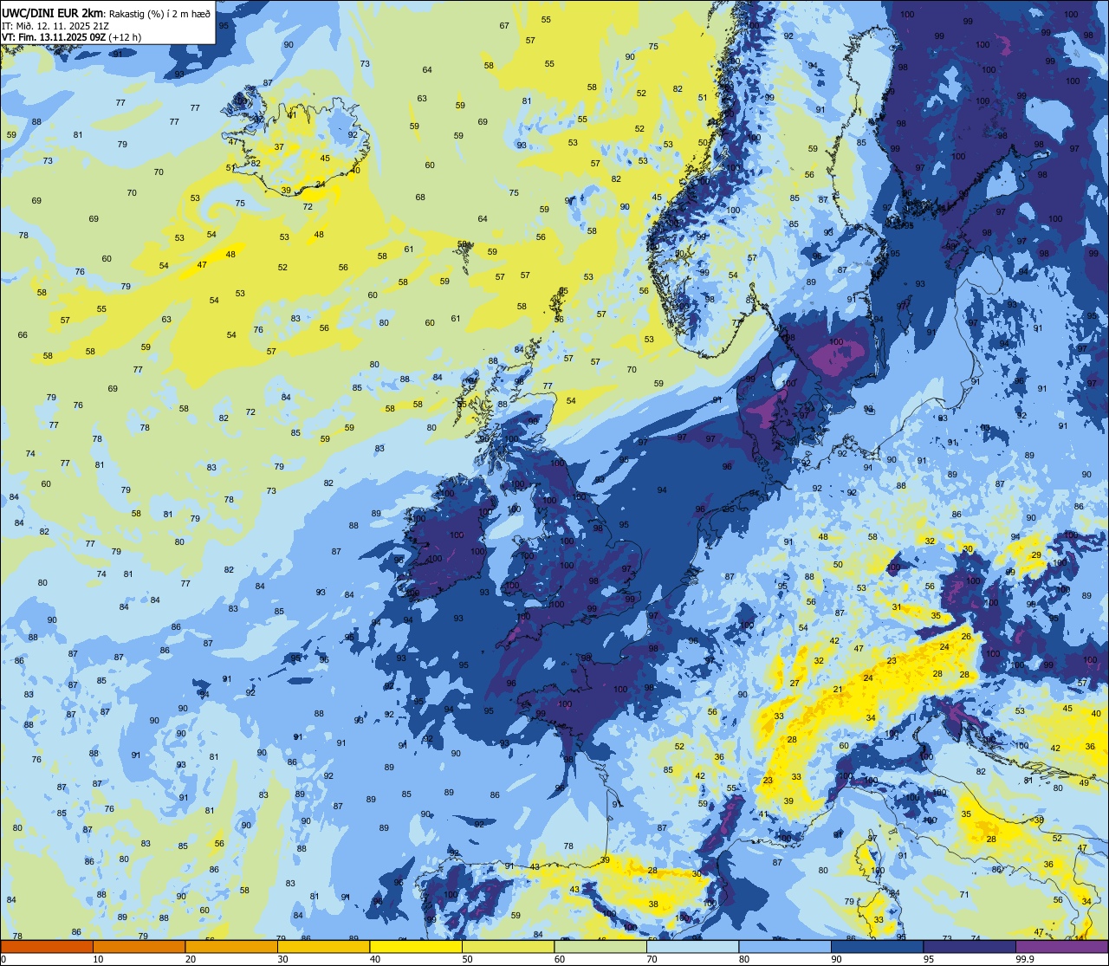Click the pale yellow 50–60 legend swatch
1109x966 pixels.
508,946
